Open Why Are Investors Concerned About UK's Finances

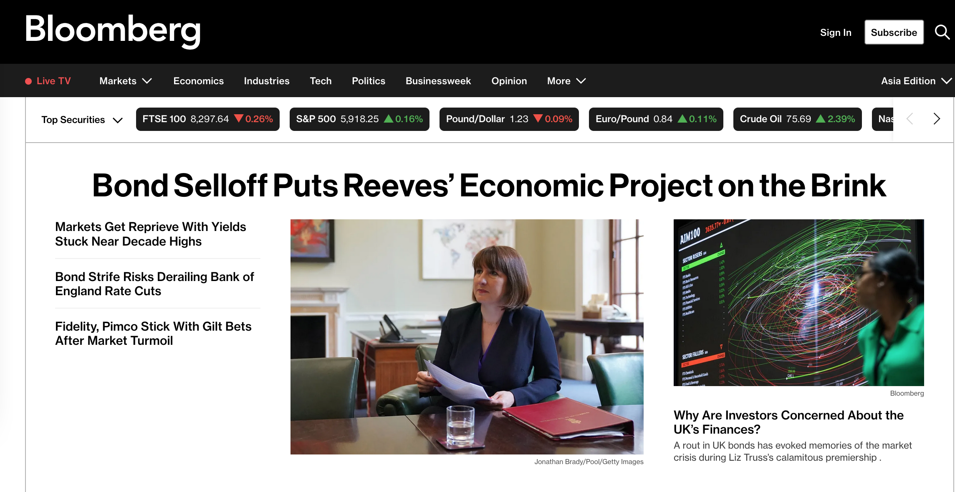[x=788, y=422]
